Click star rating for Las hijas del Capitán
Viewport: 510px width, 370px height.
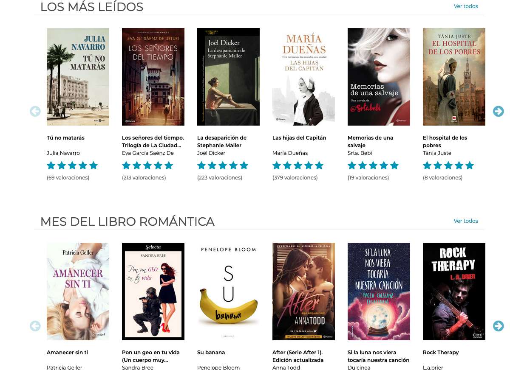298,165
